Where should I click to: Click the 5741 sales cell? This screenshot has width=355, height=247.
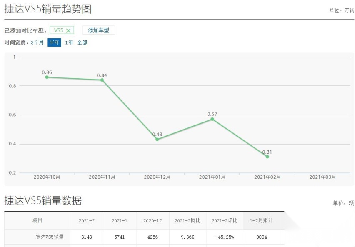click(x=119, y=237)
